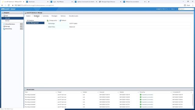
Task: Click the site security lock icon
Action: (x=13, y=5)
